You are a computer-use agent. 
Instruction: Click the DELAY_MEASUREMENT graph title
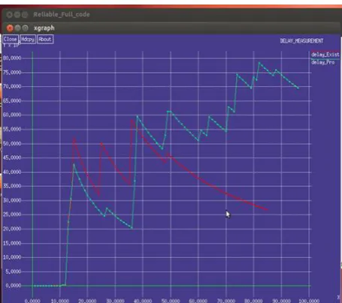pos(301,41)
